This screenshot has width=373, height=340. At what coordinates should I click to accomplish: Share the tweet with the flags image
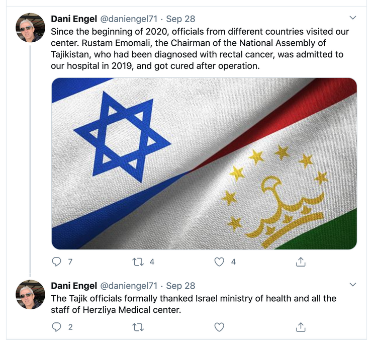coord(301,262)
